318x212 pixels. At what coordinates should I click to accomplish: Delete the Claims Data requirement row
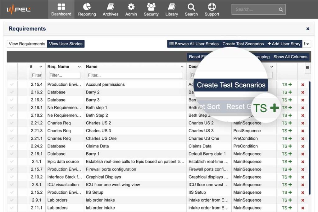(x=303, y=146)
